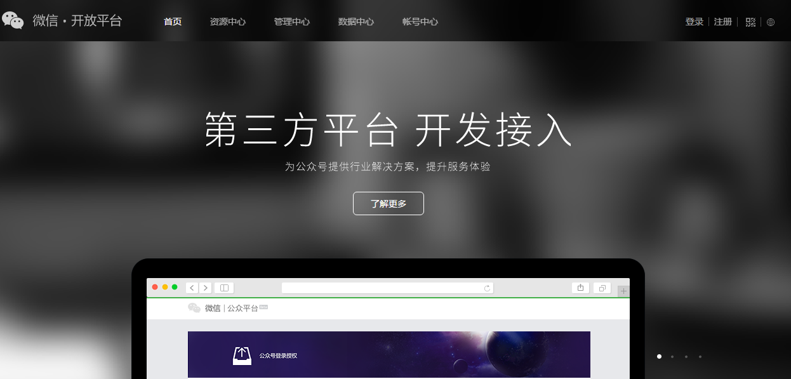Click the 微信·开放平台 title text

pyautogui.click(x=77, y=21)
